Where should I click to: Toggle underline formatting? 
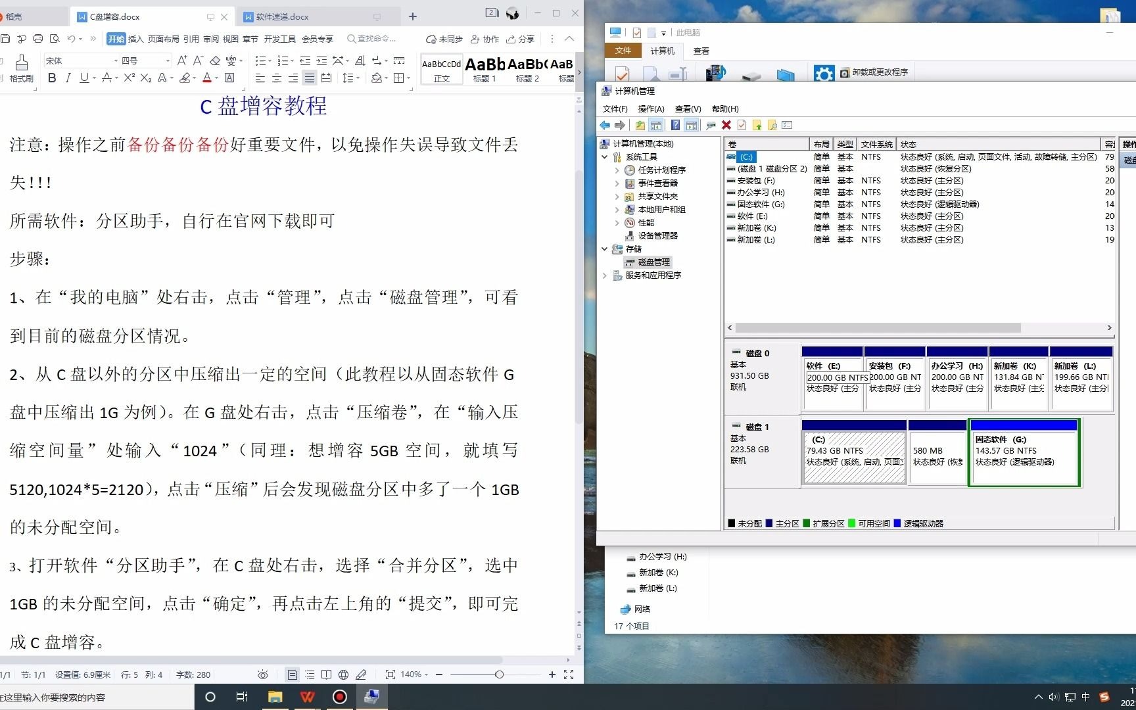click(84, 77)
